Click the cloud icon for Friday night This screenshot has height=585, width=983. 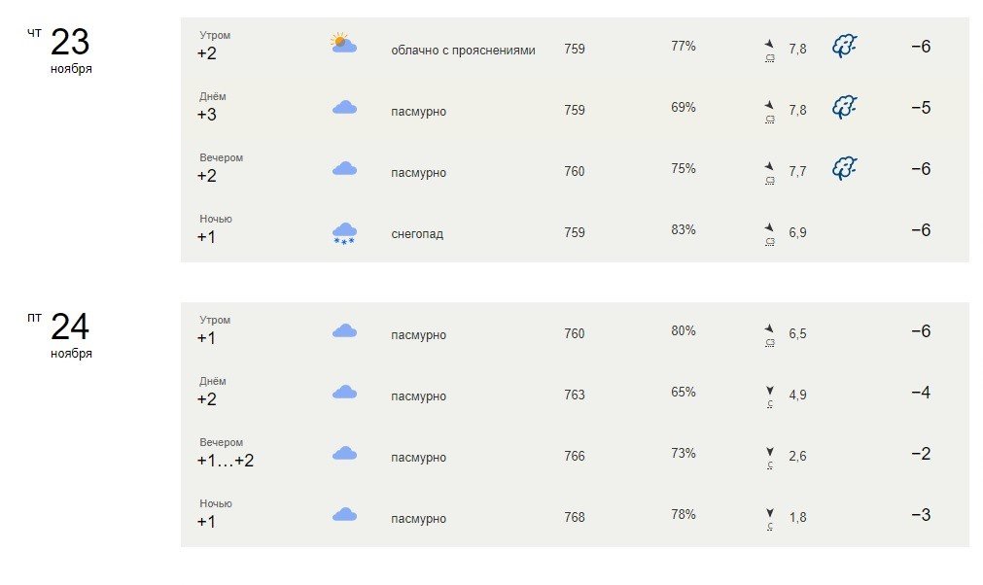344,515
